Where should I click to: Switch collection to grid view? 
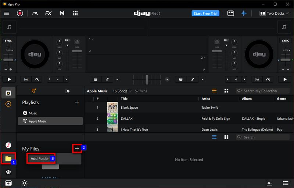[226, 91]
